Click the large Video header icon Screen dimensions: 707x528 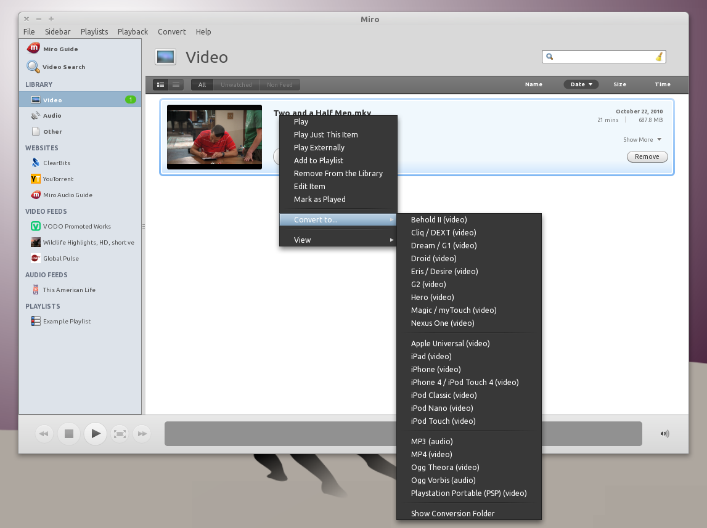(x=165, y=57)
